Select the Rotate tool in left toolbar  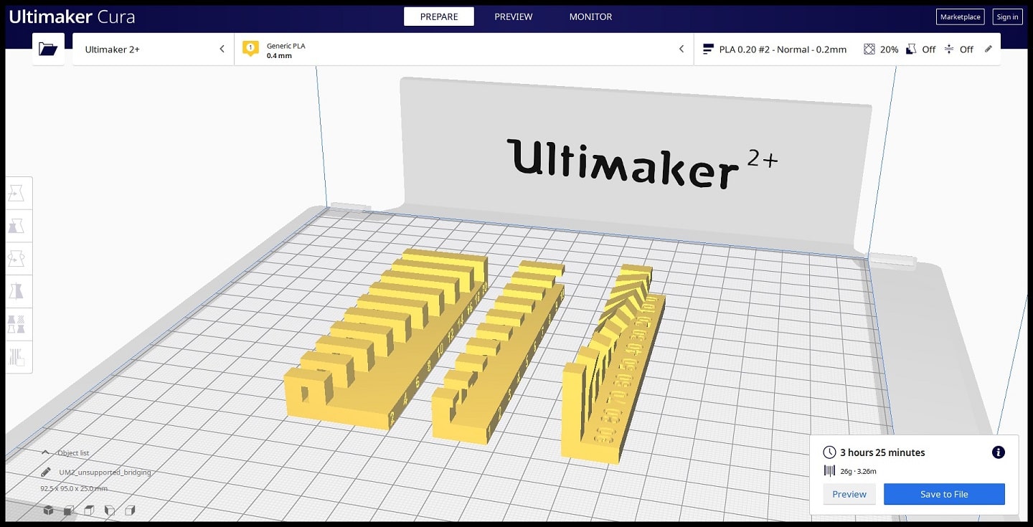(17, 258)
